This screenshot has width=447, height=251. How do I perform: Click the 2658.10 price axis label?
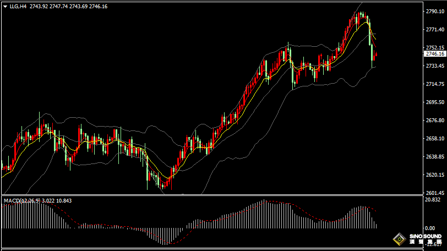point(435,139)
